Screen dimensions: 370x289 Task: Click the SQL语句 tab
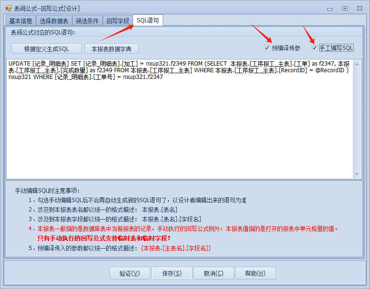[148, 20]
